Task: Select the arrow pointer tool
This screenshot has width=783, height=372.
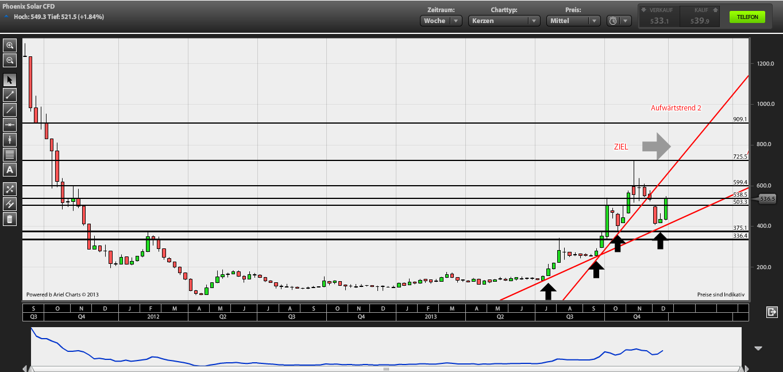Action: tap(10, 80)
